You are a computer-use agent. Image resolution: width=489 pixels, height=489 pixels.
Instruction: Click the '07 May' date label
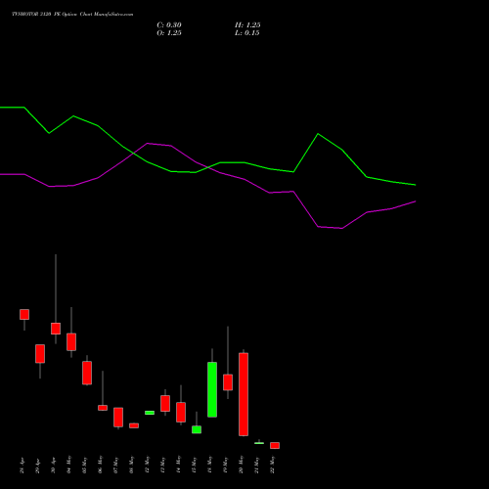click(115, 465)
